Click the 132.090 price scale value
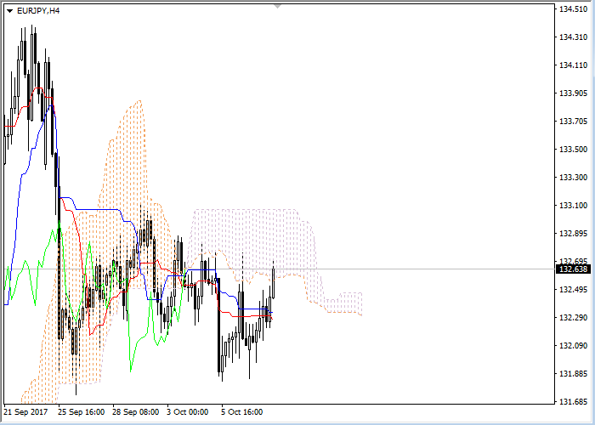 click(x=574, y=346)
